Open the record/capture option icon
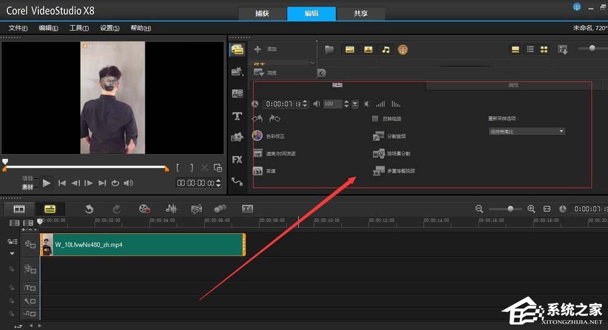The image size is (608, 330). pos(145,209)
